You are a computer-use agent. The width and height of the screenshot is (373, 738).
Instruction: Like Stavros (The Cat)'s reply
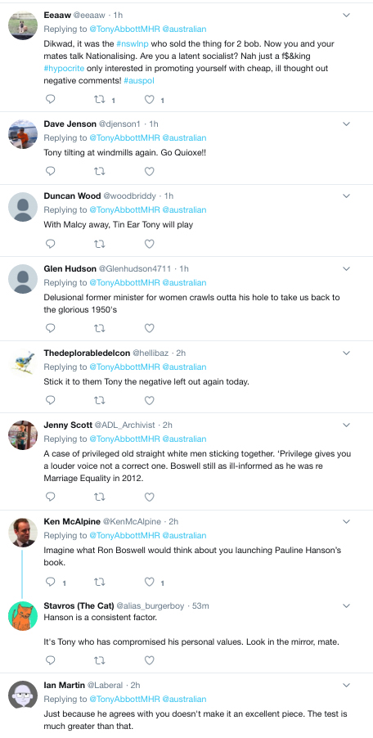point(149,660)
